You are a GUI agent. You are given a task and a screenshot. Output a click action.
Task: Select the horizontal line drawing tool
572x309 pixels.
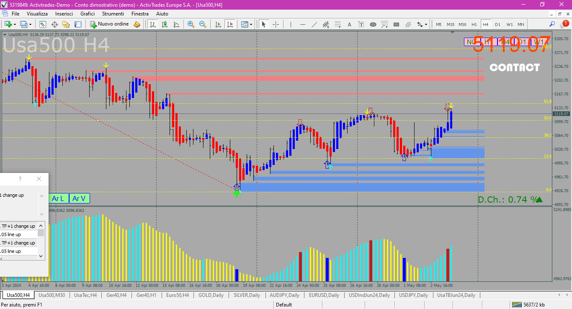[303, 24]
